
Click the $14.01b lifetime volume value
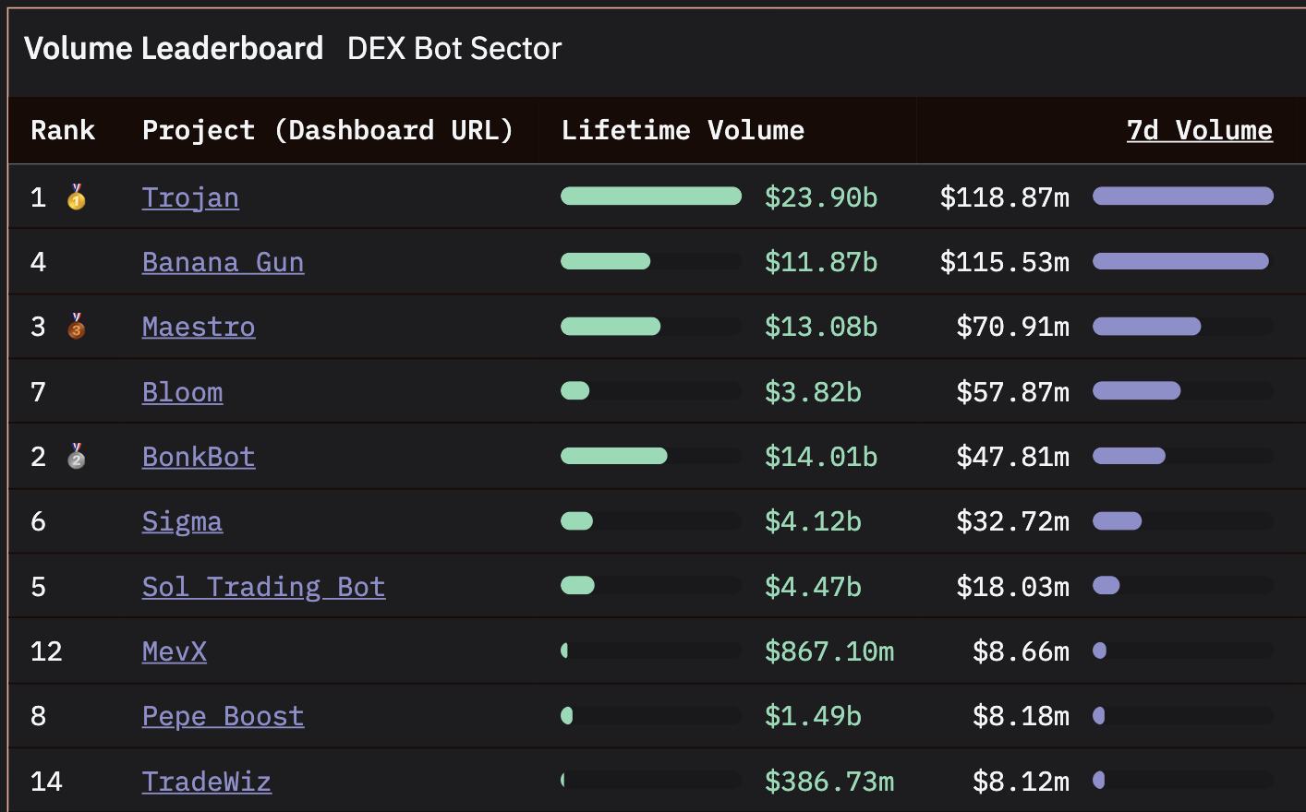821,457
